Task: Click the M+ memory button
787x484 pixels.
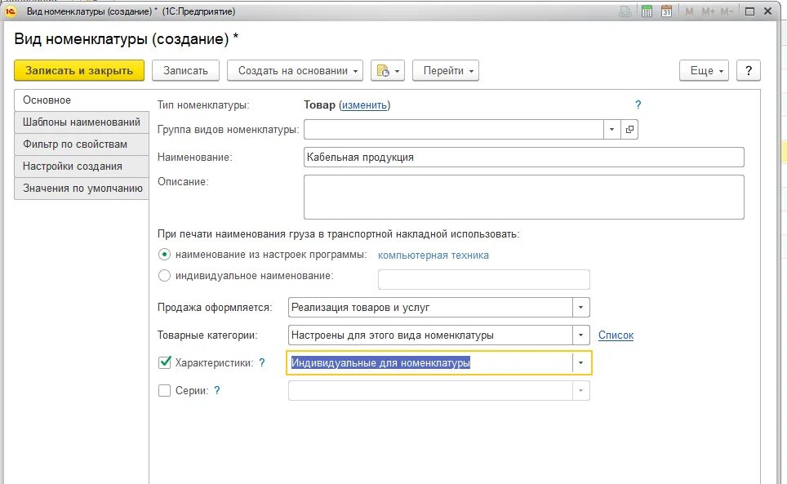Action: [x=708, y=11]
